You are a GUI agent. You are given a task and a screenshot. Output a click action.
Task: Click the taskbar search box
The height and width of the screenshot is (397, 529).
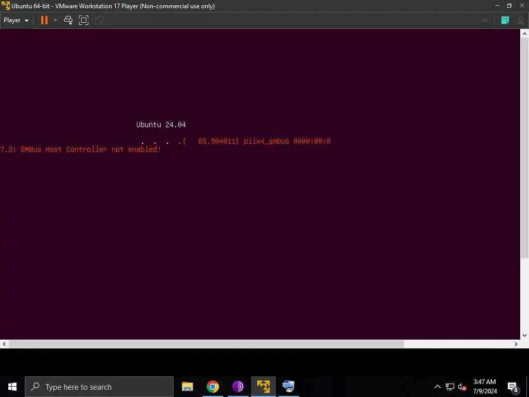99,387
